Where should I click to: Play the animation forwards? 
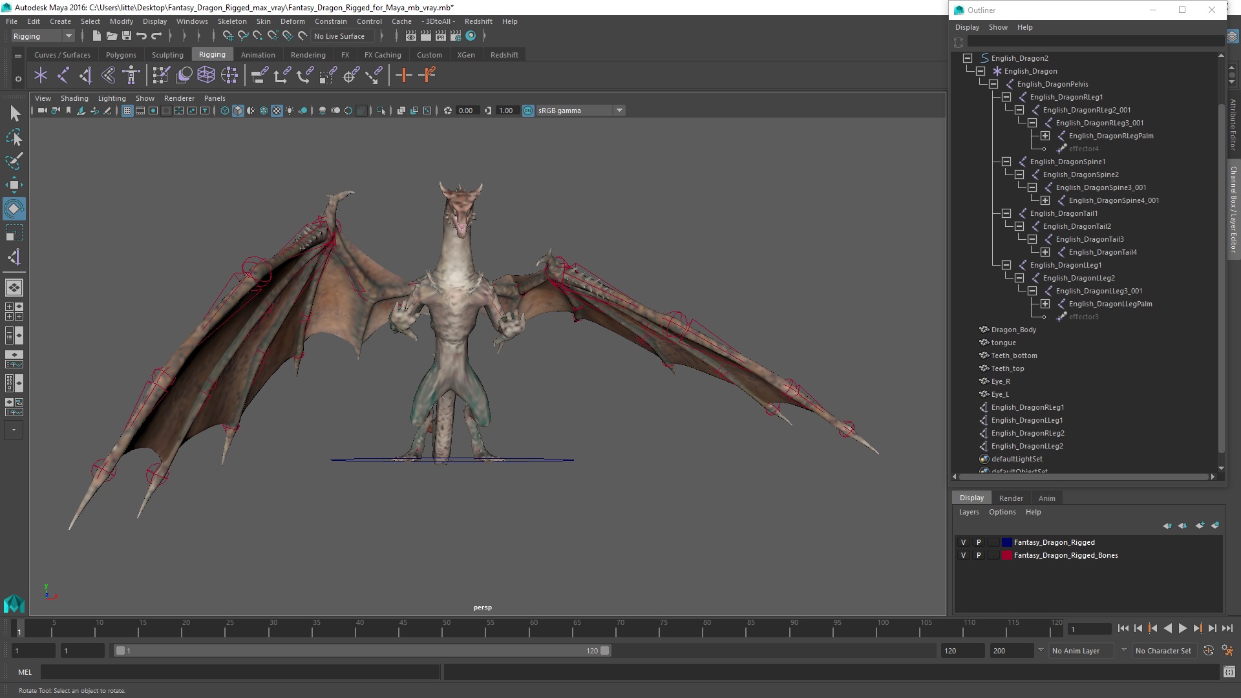coord(1182,628)
